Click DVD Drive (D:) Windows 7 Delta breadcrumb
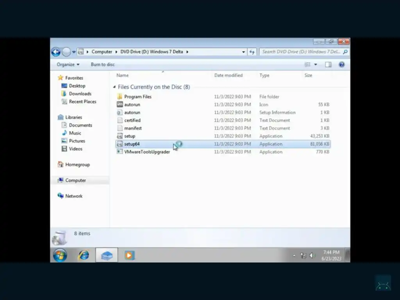 152,52
